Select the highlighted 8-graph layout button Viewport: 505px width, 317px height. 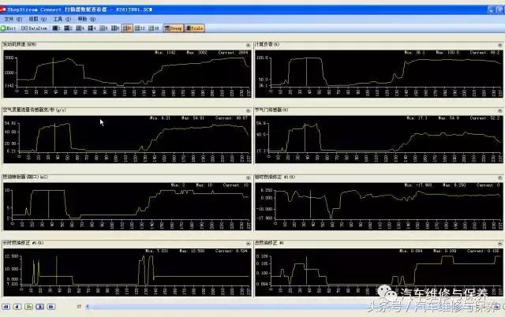pos(127,28)
